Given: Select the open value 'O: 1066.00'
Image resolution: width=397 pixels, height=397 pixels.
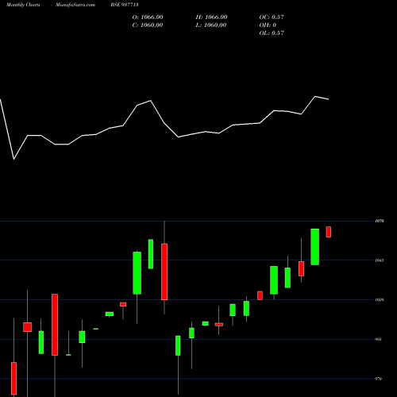Looking at the screenshot, I should tap(148, 17).
